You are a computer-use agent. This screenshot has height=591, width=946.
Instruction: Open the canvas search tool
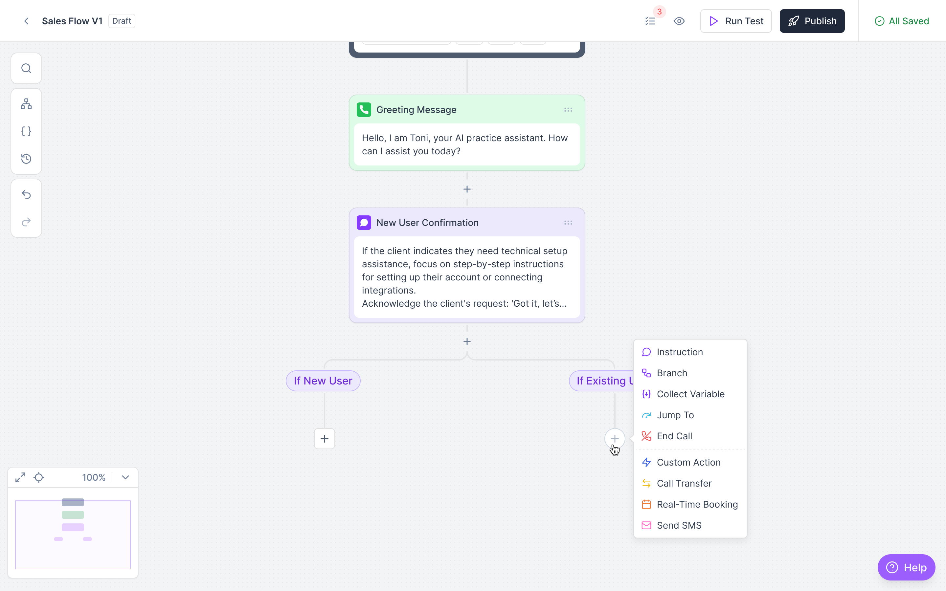pyautogui.click(x=26, y=68)
